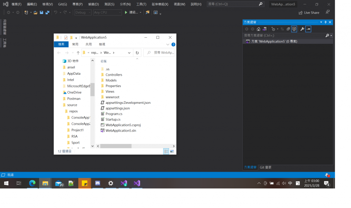Switch File Explorer to details view

(166, 151)
